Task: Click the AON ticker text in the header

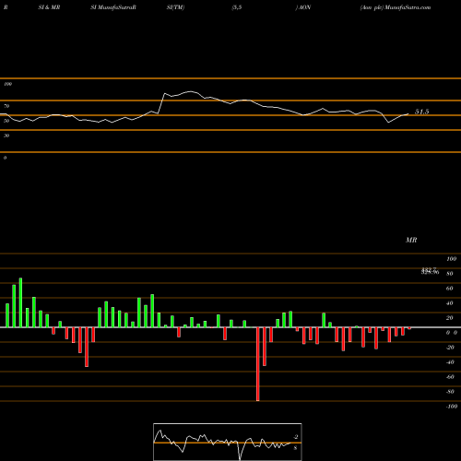Action: pyautogui.click(x=304, y=7)
